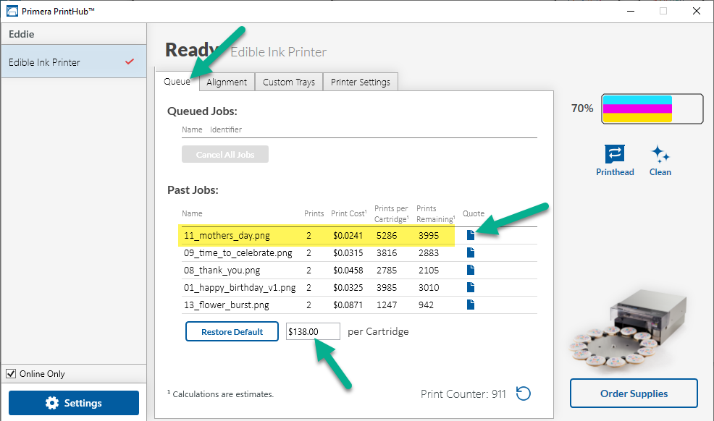The image size is (714, 421).
Task: Select the 08_thank_you.png job name
Action: tap(222, 270)
